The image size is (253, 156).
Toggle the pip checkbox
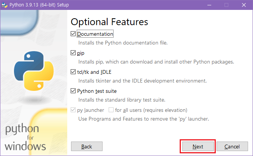pos(73,53)
